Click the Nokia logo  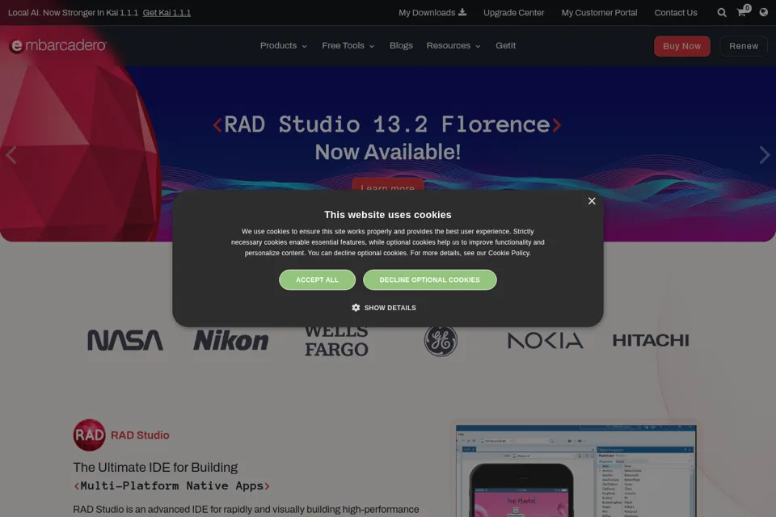point(546,340)
